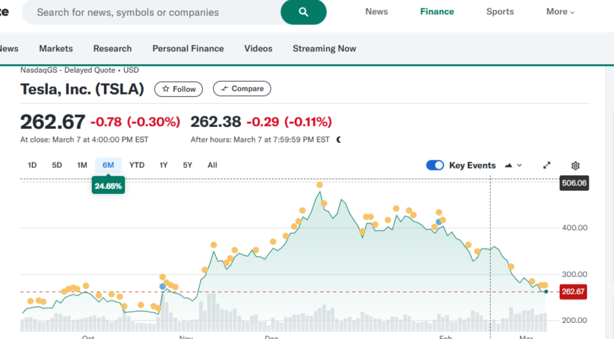Image resolution: width=614 pixels, height=339 pixels.
Task: Click the 400.00 axis label
Action: [574, 228]
